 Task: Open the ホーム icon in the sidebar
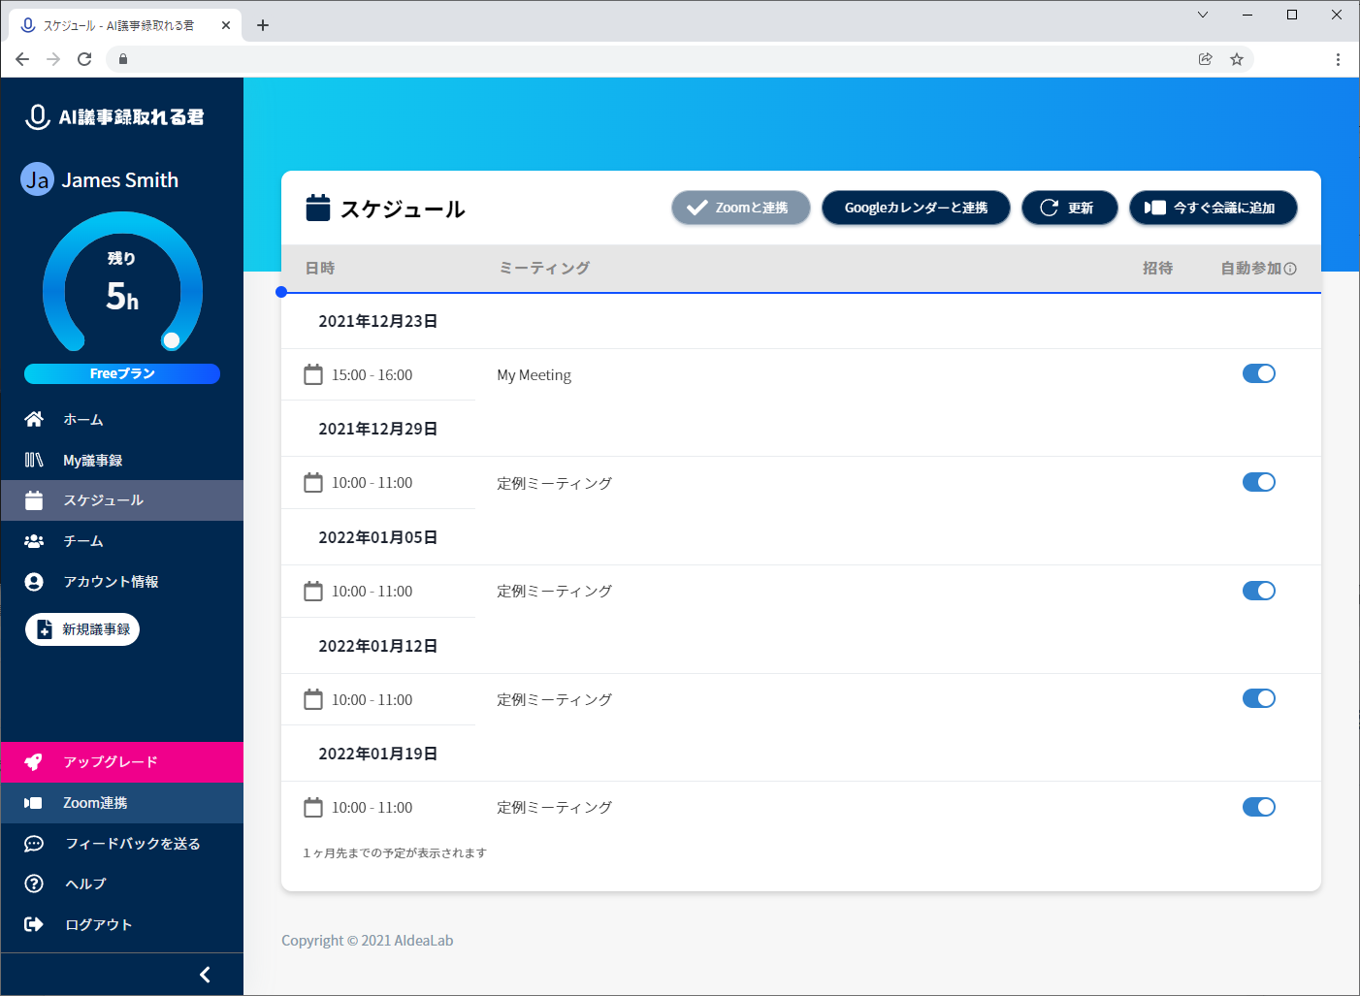34,419
